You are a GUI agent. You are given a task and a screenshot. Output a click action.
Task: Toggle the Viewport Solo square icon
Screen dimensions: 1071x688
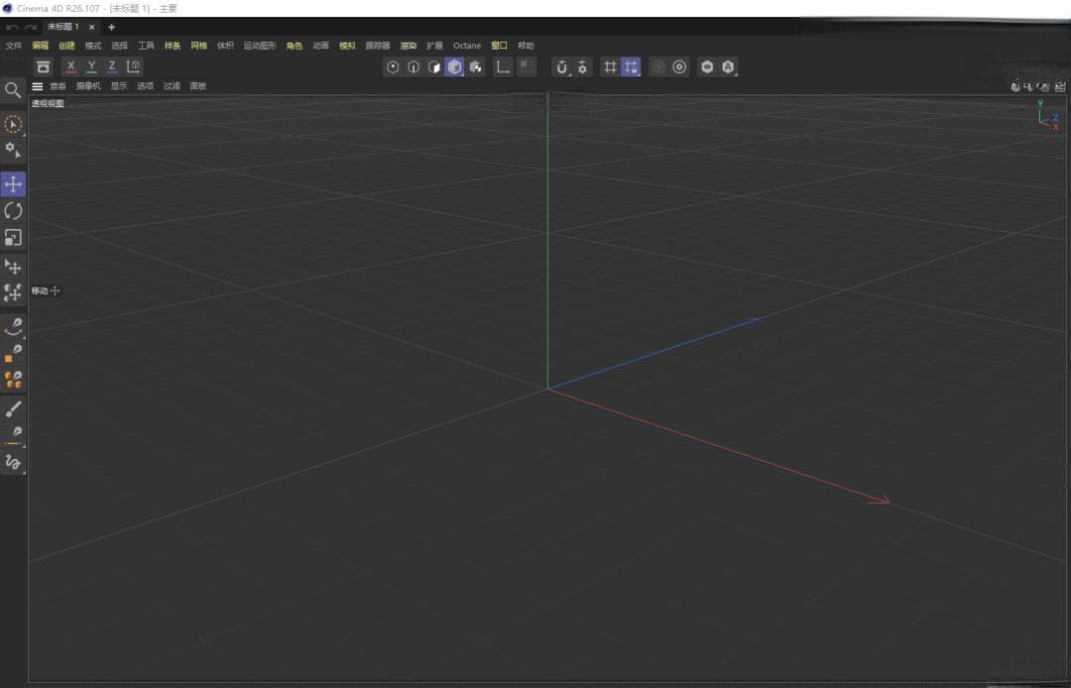click(x=526, y=66)
